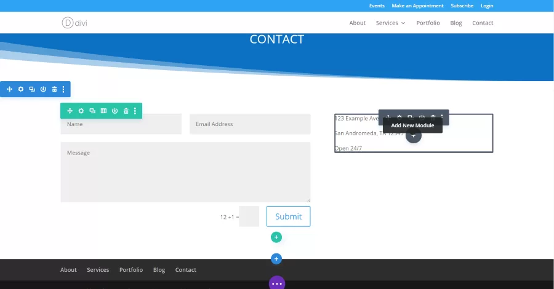Click the Blog link in footer

click(x=159, y=269)
